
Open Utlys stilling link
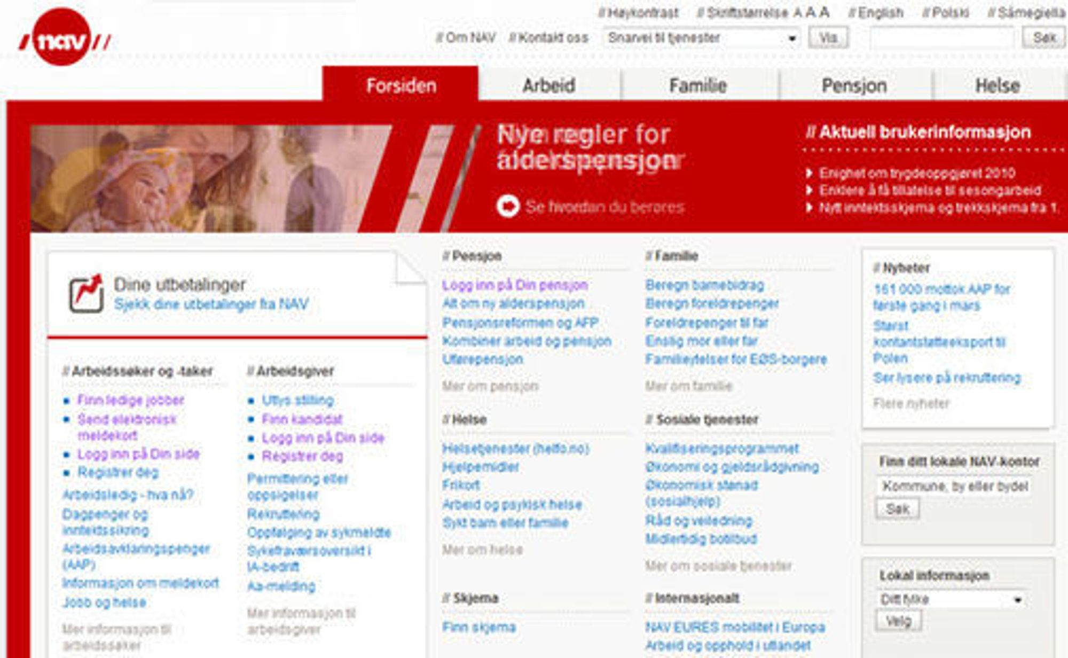(x=297, y=400)
